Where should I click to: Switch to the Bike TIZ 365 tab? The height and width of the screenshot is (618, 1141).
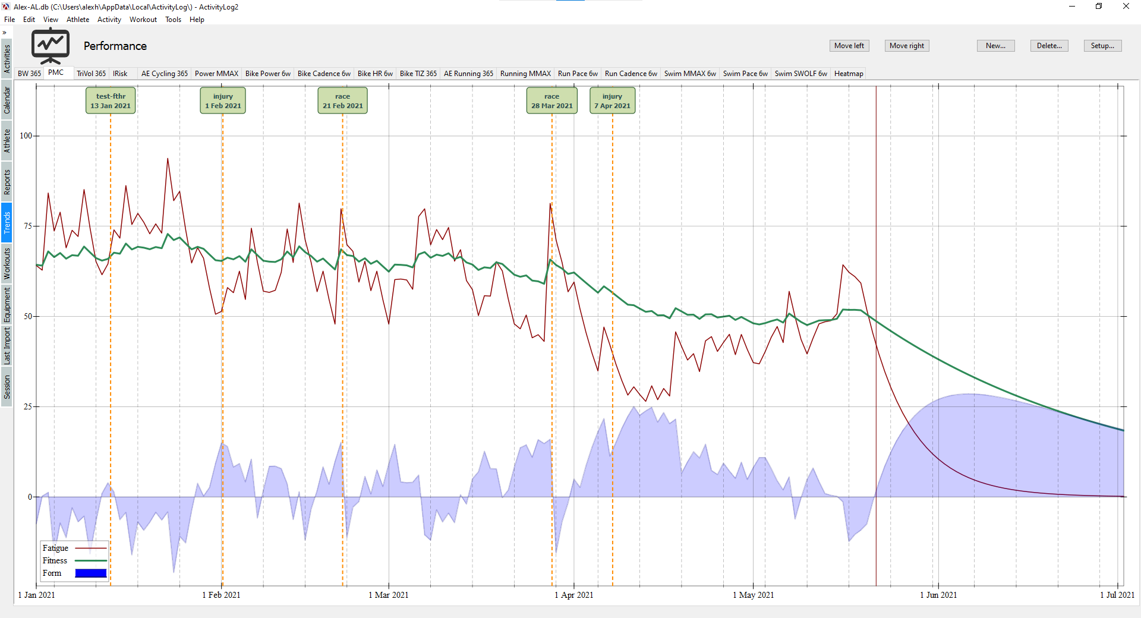pyautogui.click(x=418, y=74)
